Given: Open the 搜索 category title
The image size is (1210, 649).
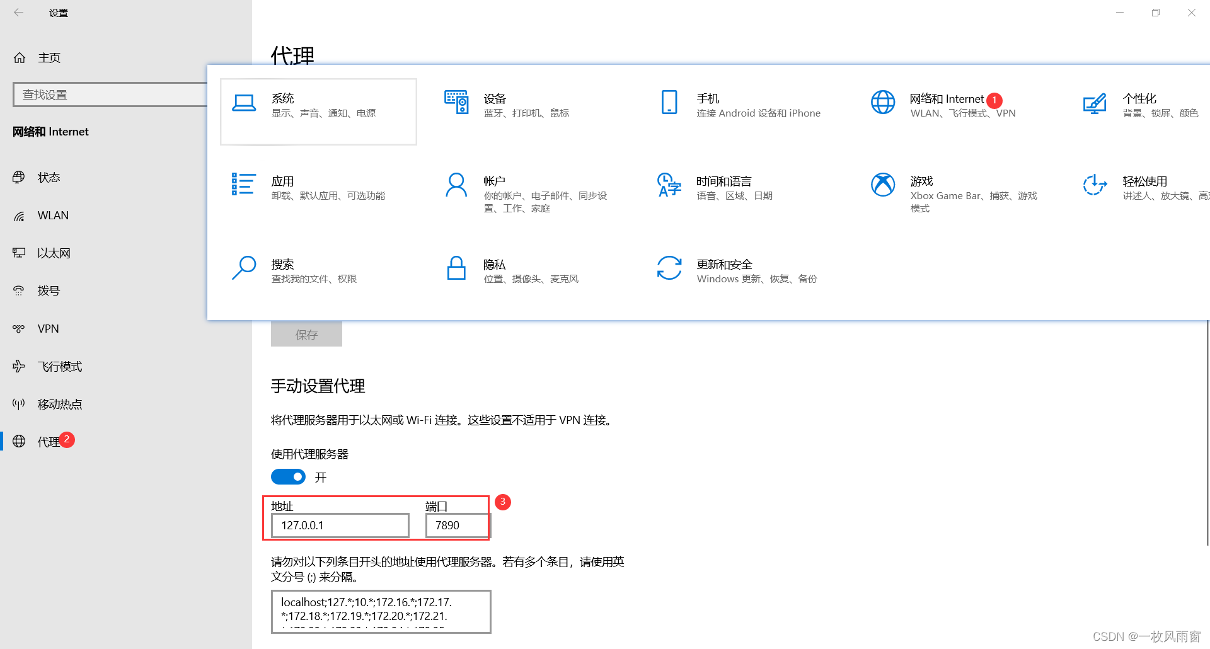Looking at the screenshot, I should tap(283, 265).
